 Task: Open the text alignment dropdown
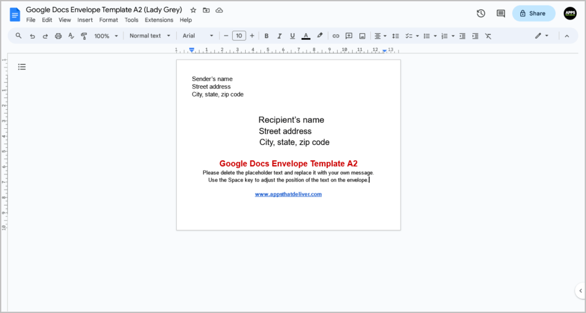(x=380, y=36)
